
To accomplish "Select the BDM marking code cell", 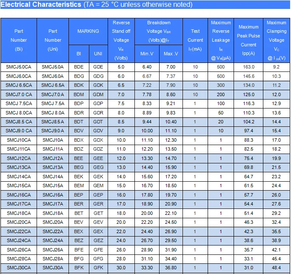I will [79, 94].
